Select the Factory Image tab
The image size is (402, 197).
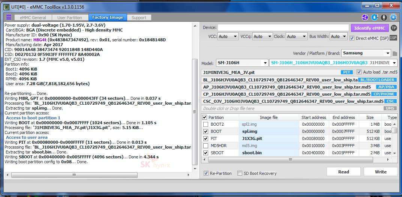pyautogui.click(x=108, y=17)
